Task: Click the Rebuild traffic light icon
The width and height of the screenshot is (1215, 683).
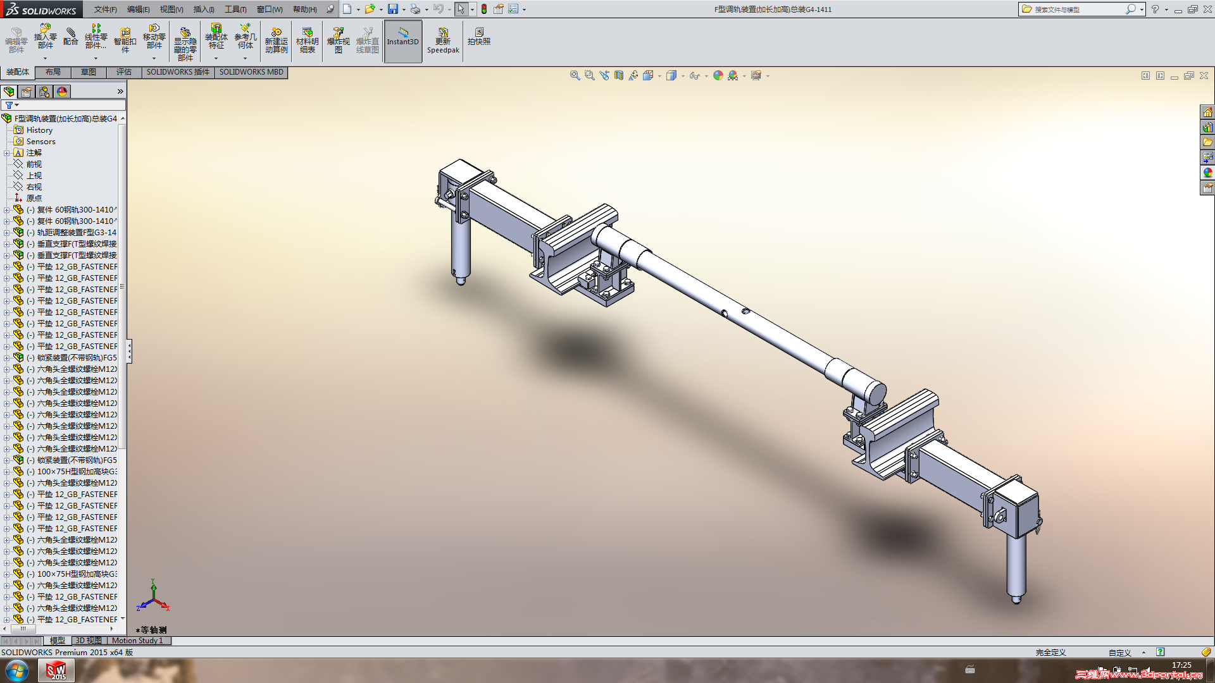Action: point(484,9)
